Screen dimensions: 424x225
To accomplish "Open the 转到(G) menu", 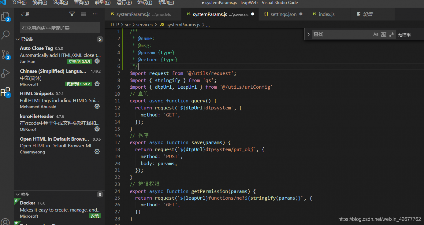I will (103, 3).
